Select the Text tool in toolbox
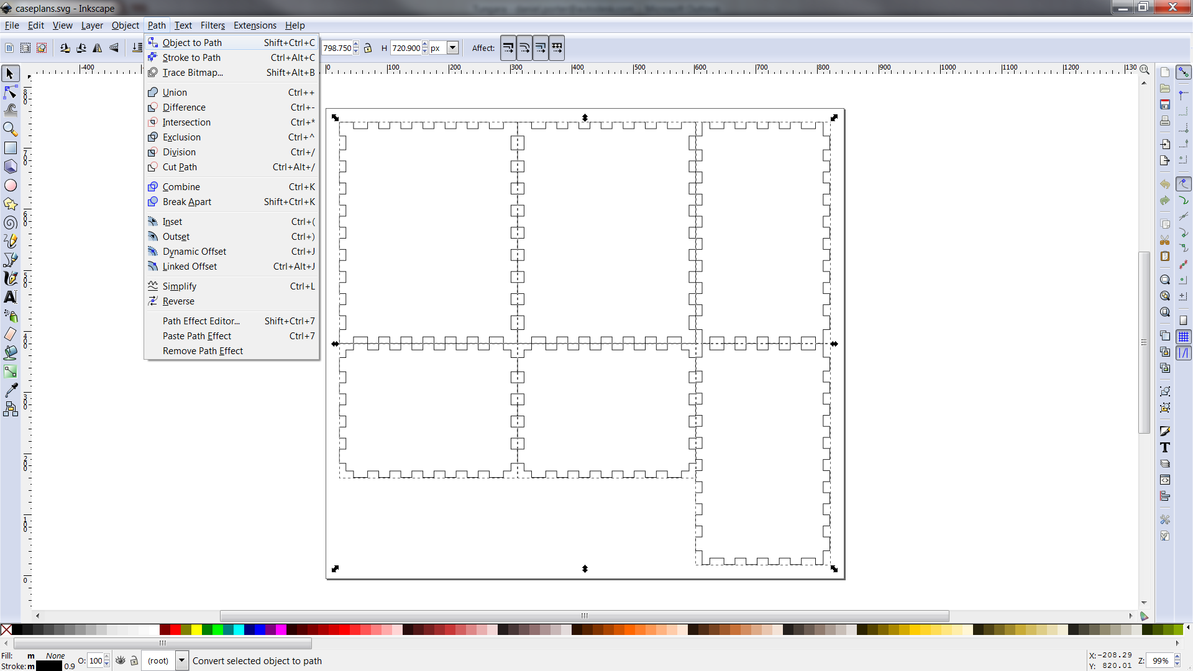 point(10,297)
